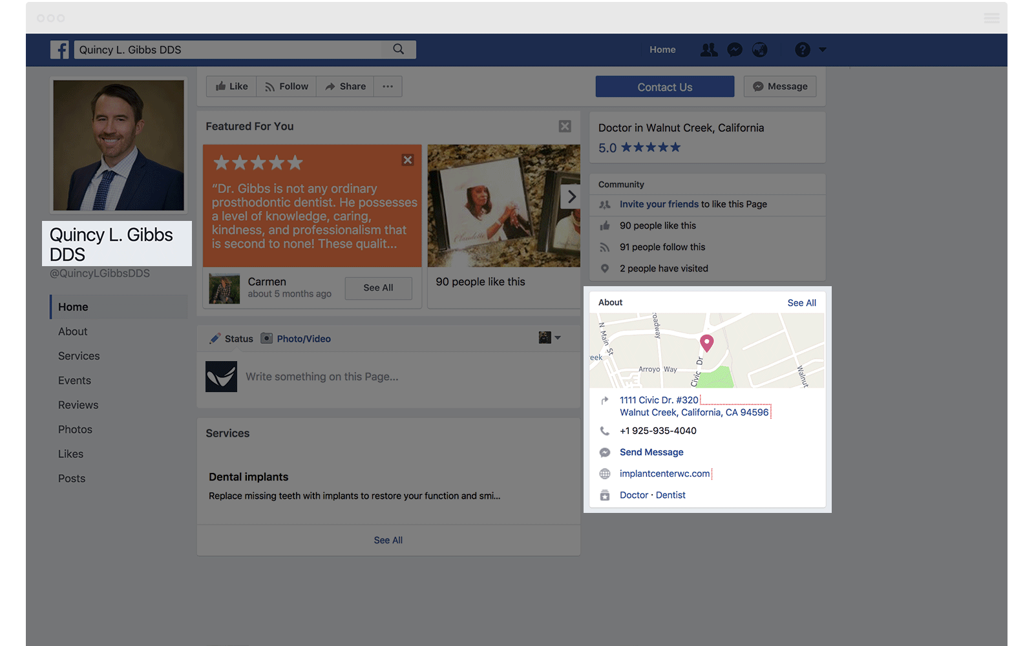Click the @QuincyLGibbsDDS username
Viewport: 1034px width, 646px height.
tap(100, 273)
